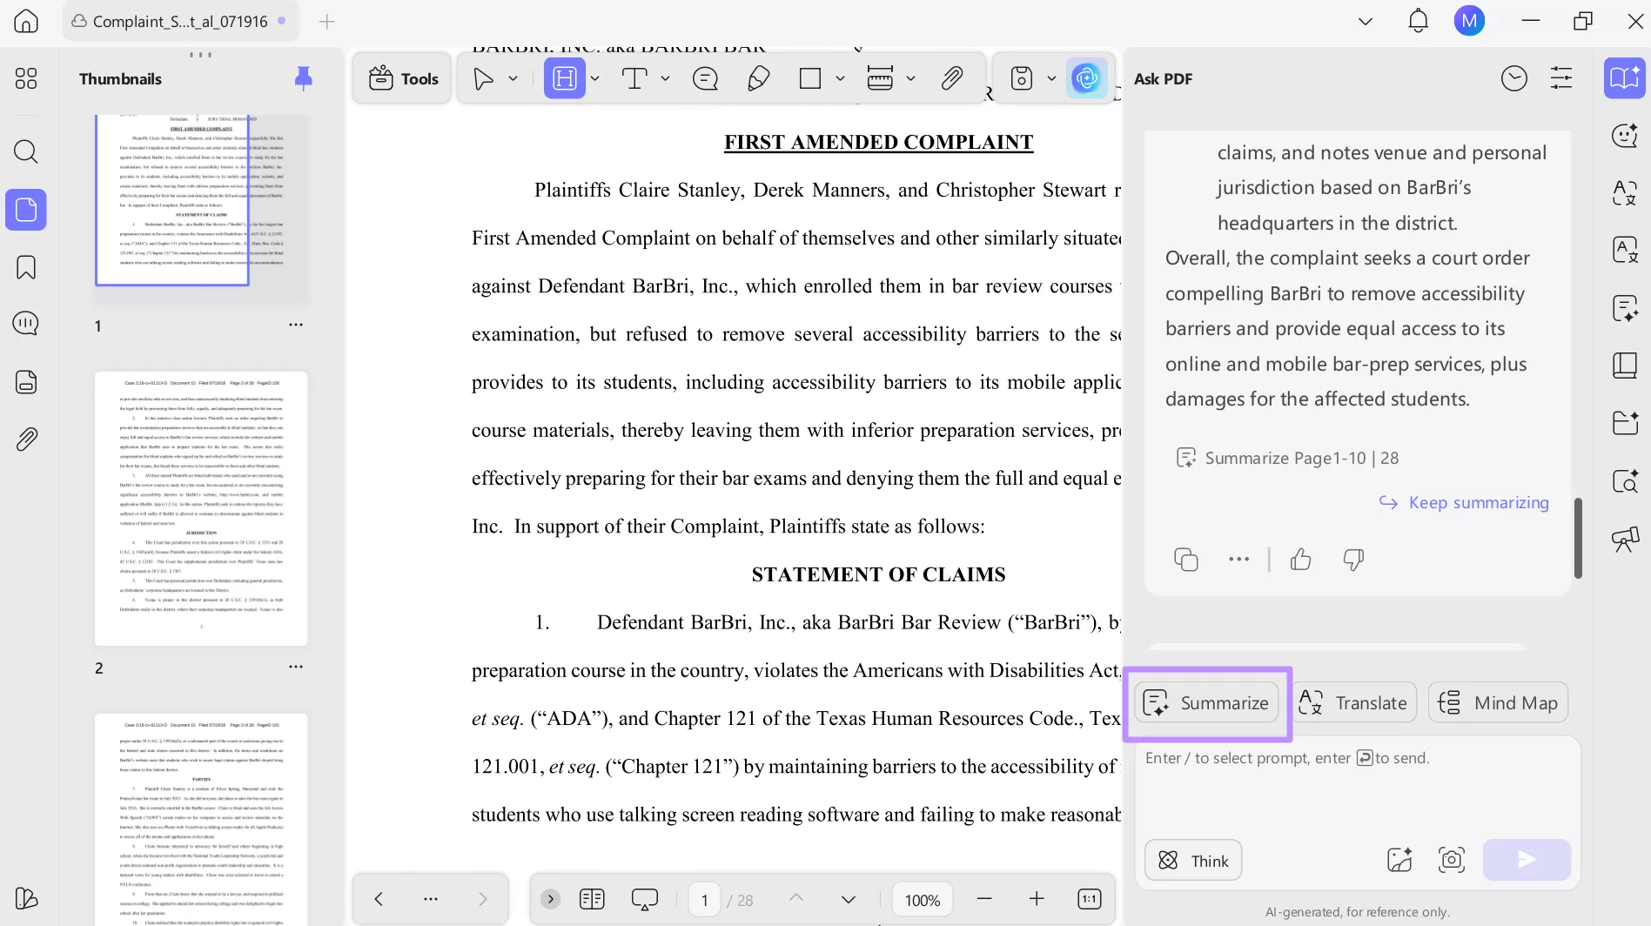Generate a Mind Map of the PDF

(x=1498, y=702)
